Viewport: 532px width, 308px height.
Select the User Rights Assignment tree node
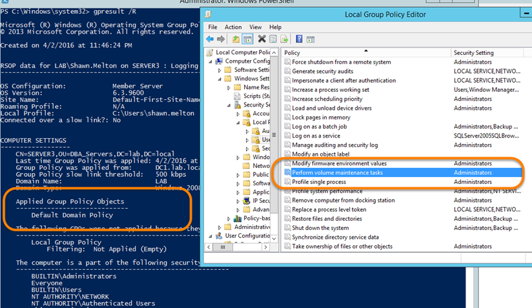tap(266, 139)
